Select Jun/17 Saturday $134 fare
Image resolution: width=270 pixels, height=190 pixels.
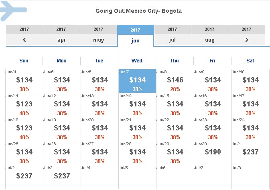(250, 105)
